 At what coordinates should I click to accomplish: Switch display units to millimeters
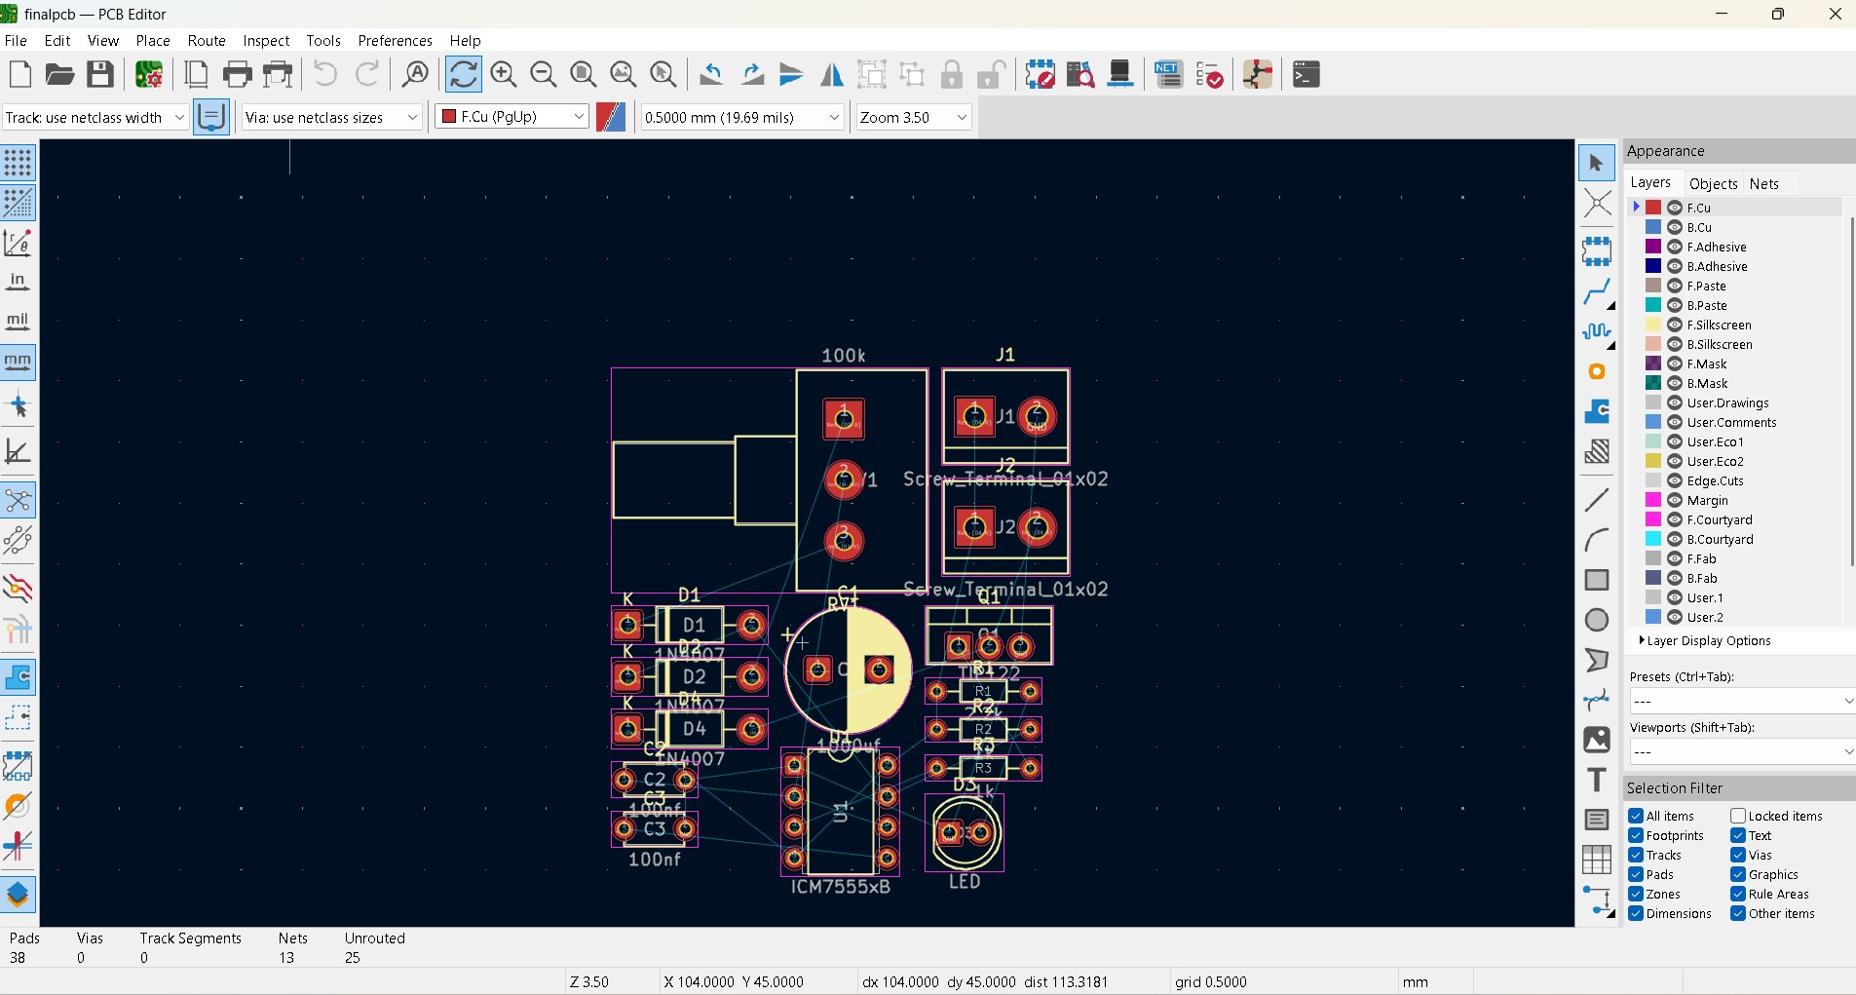tap(17, 362)
